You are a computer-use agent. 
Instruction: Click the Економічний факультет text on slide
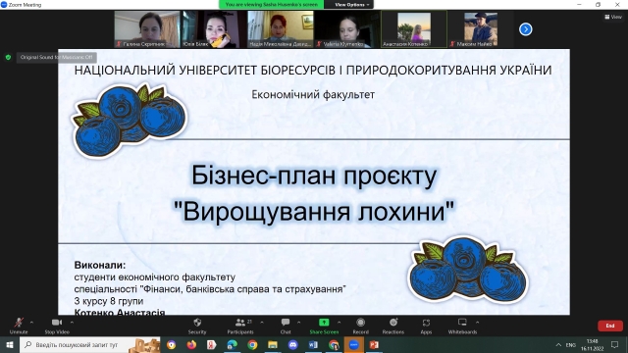tap(313, 94)
